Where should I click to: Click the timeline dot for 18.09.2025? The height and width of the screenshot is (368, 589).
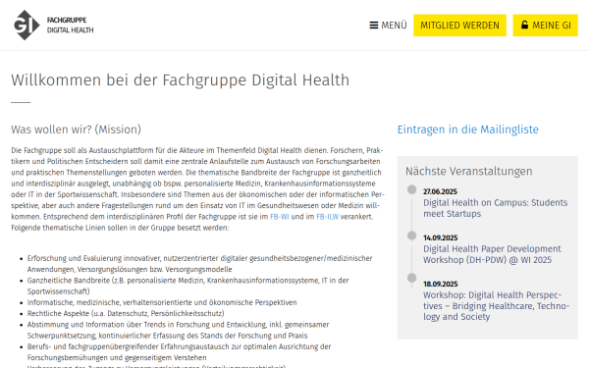pyautogui.click(x=411, y=279)
